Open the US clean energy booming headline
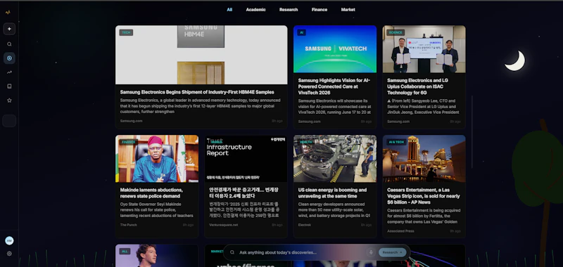The image size is (563, 267). 332,193
